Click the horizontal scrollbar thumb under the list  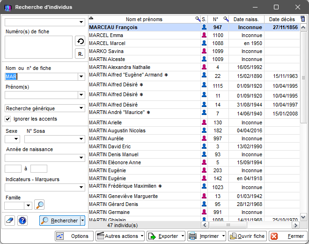coord(228,225)
